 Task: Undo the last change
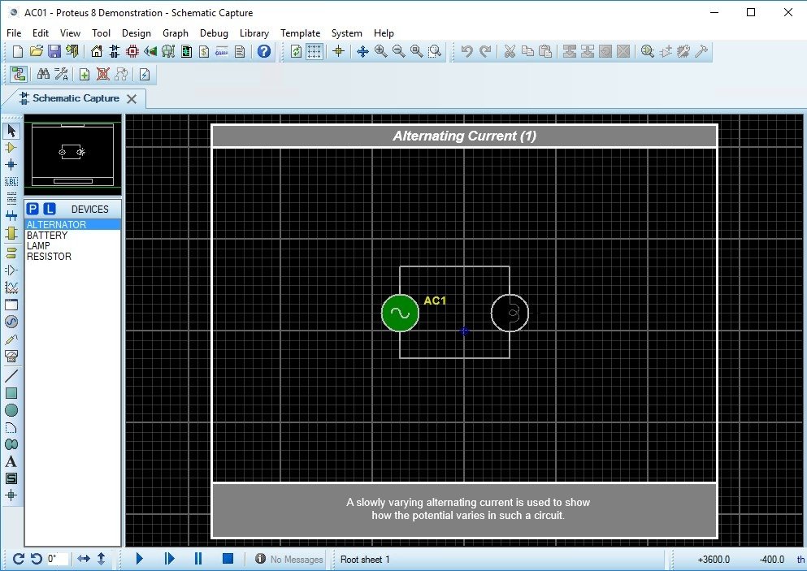point(466,51)
